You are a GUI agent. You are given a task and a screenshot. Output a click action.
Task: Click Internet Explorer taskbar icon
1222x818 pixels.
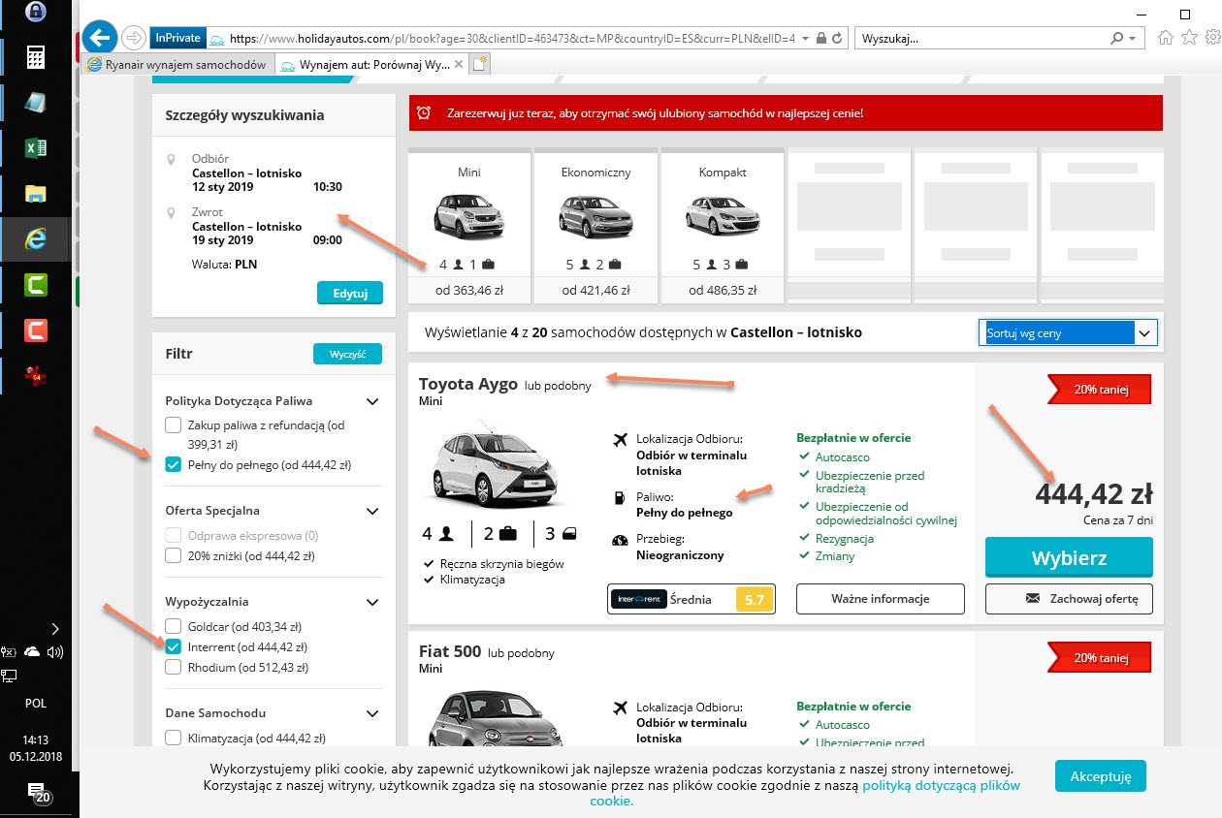pyautogui.click(x=35, y=238)
